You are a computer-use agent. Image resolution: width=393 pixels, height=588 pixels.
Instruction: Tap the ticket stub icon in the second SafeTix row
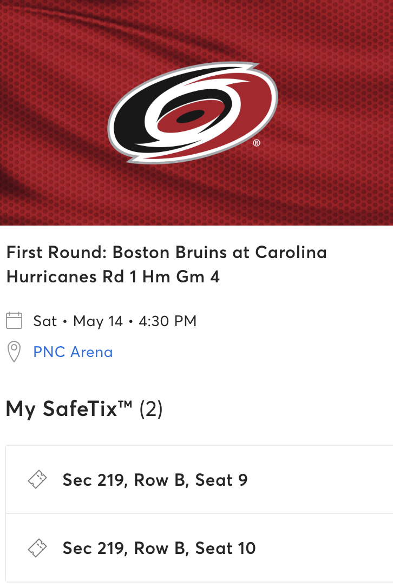[37, 548]
